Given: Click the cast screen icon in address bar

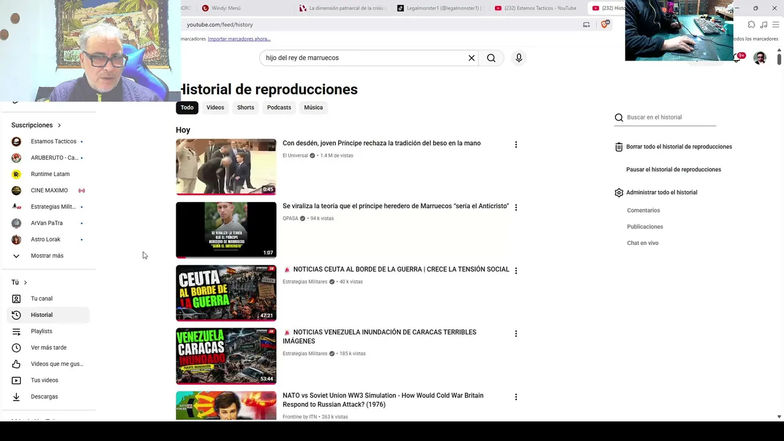Looking at the screenshot, I should 586,24.
